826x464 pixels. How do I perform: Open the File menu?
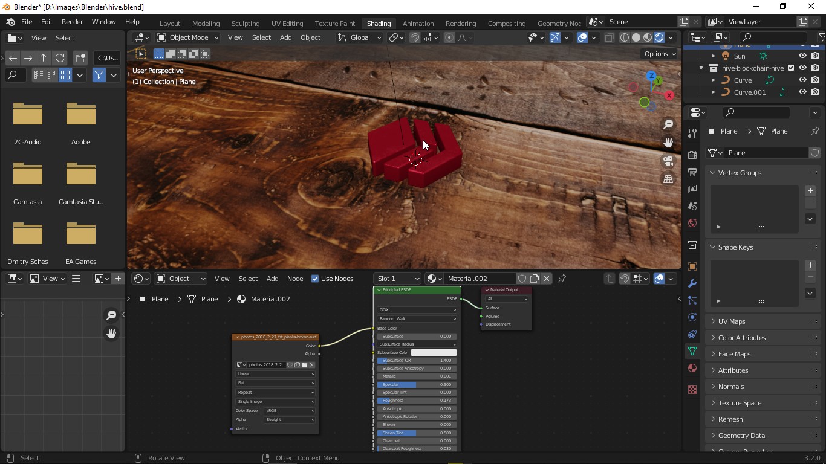pyautogui.click(x=27, y=22)
